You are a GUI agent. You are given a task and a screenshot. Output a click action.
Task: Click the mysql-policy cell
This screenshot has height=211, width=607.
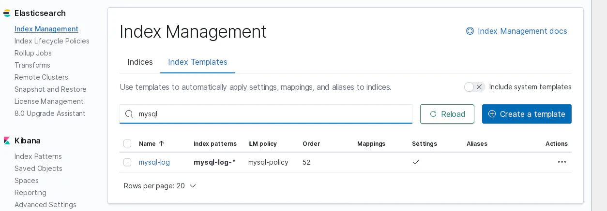pyautogui.click(x=268, y=162)
